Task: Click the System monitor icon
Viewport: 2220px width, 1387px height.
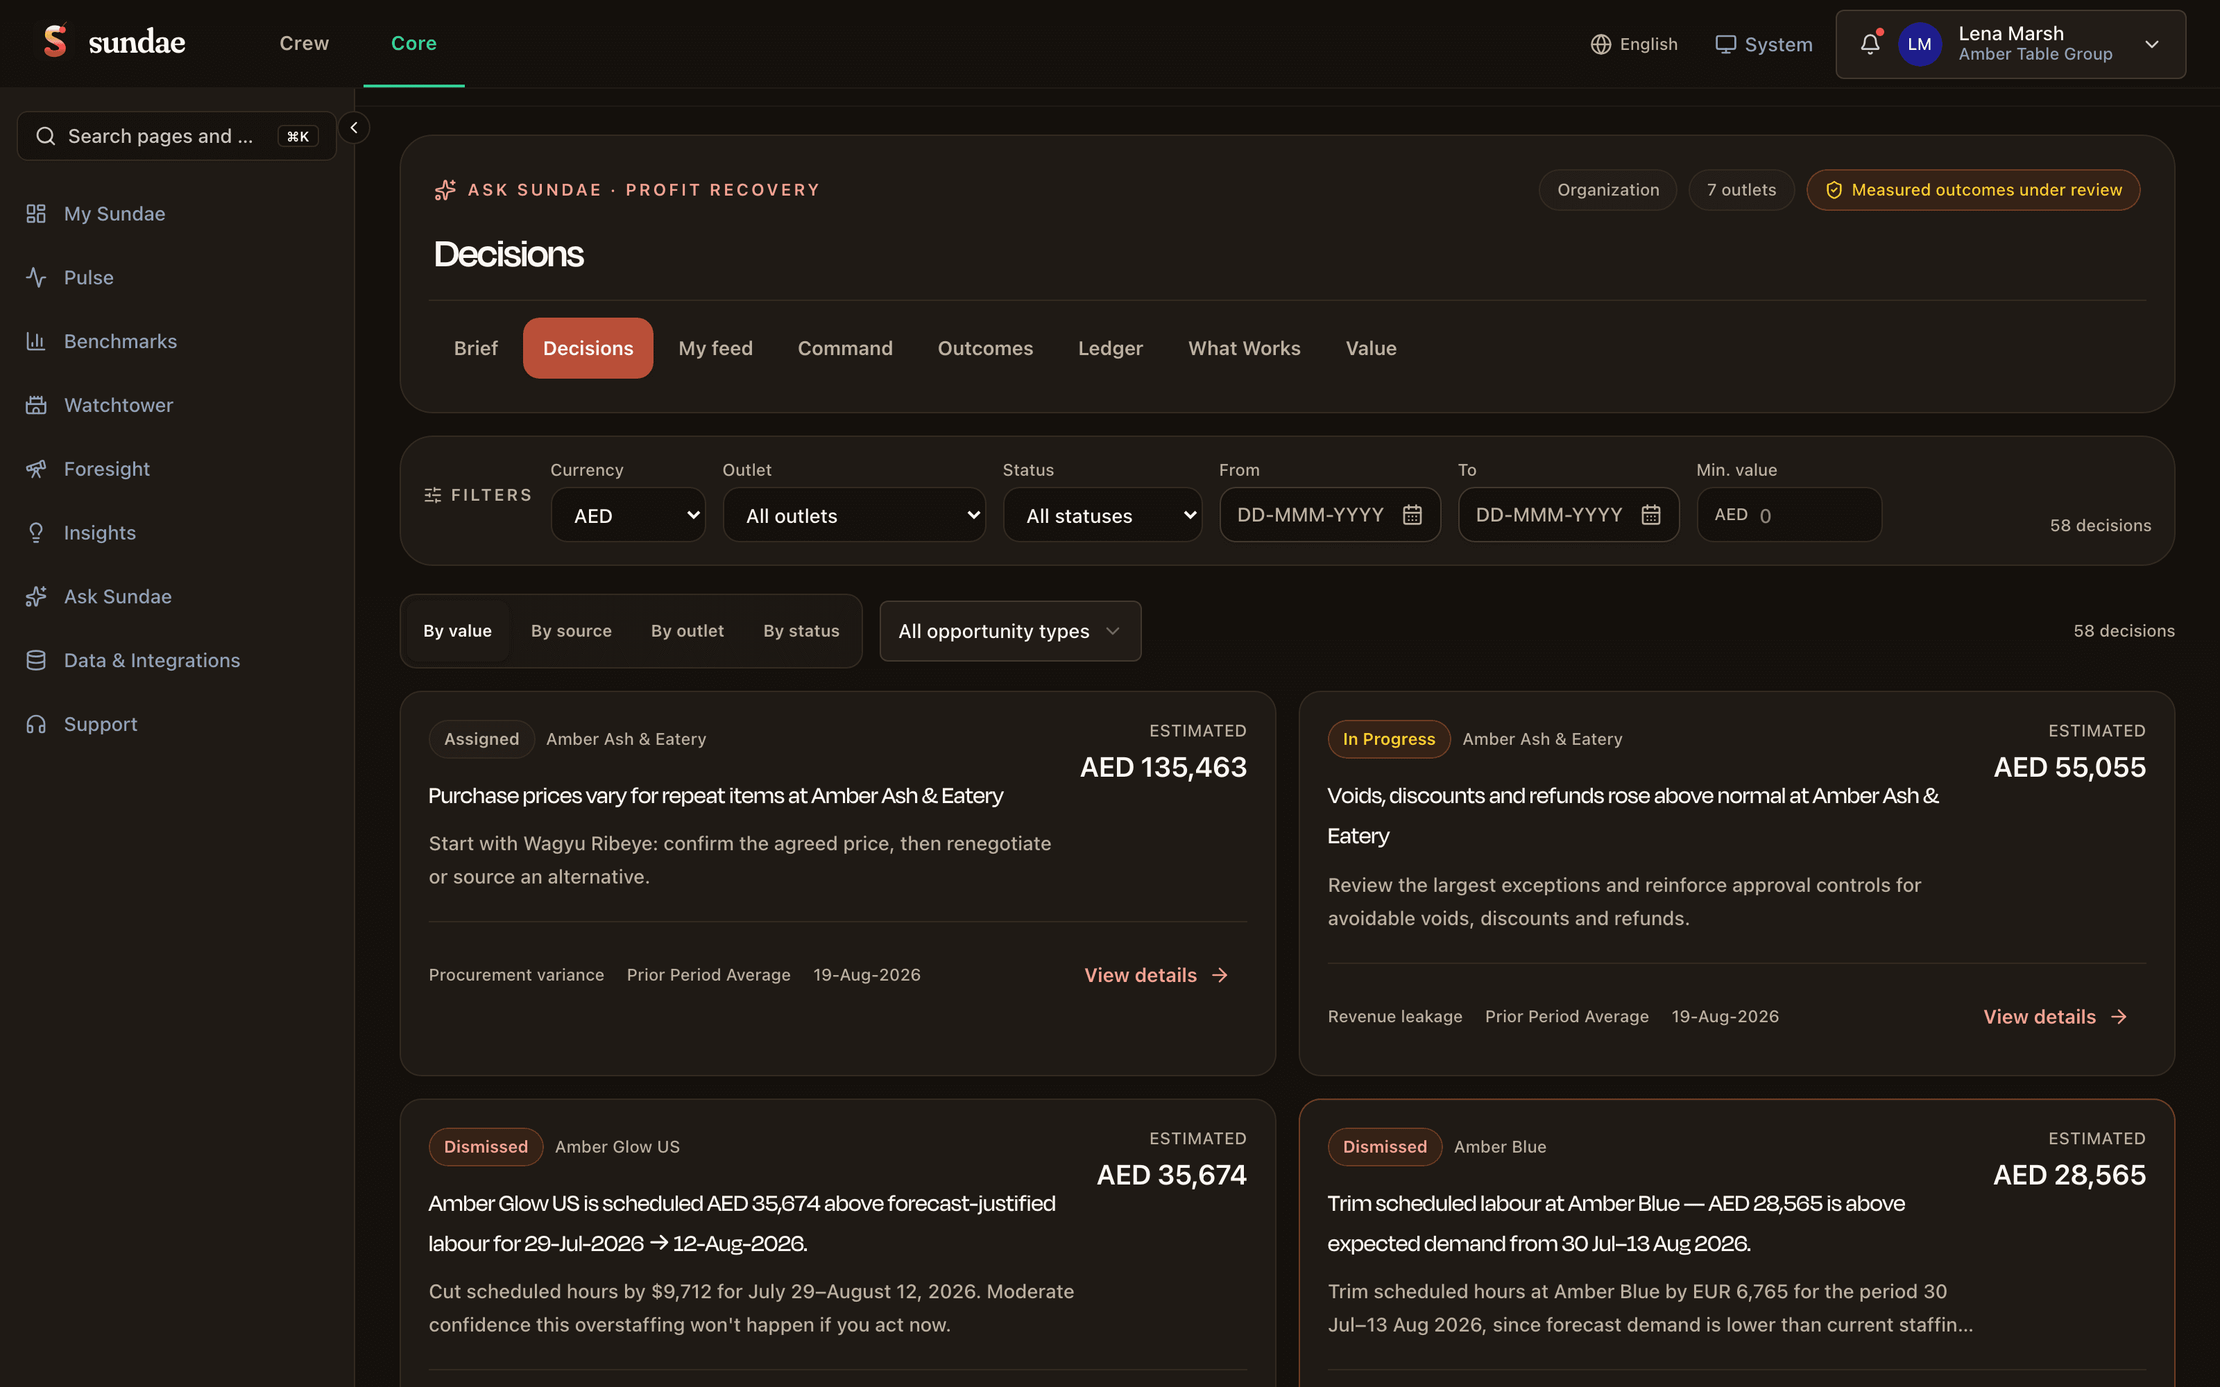Action: [x=1725, y=44]
